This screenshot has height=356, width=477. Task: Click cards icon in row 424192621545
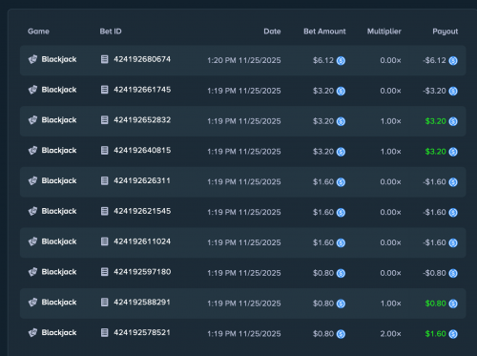click(32, 211)
